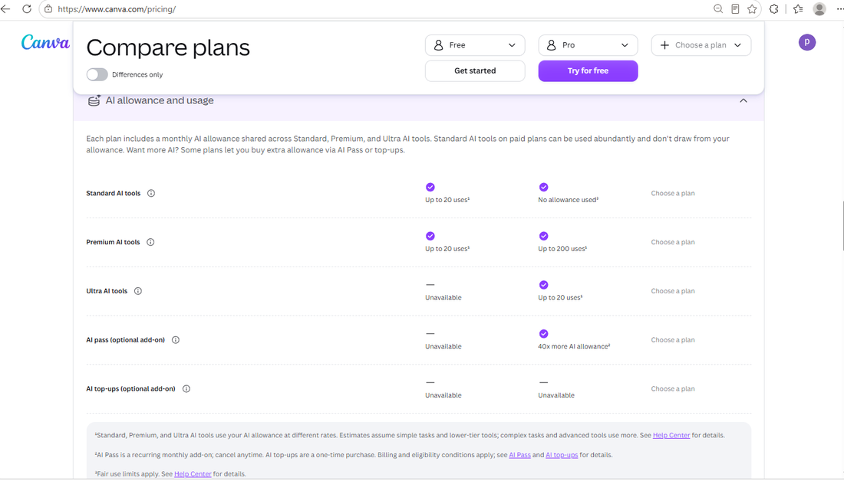Show info for AI pass optional add-on

pos(176,340)
